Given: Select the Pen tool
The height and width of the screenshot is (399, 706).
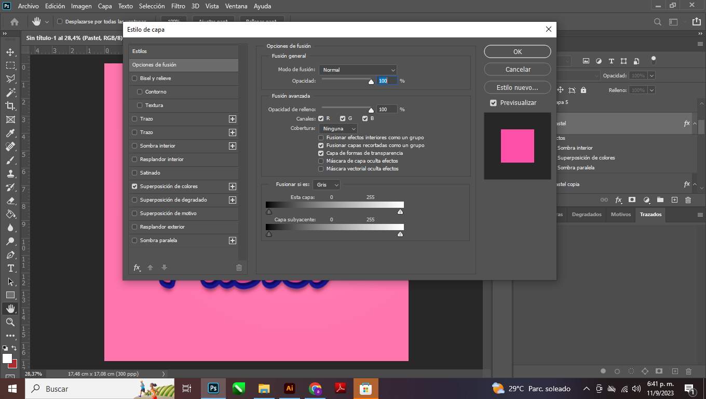Looking at the screenshot, I should point(10,255).
